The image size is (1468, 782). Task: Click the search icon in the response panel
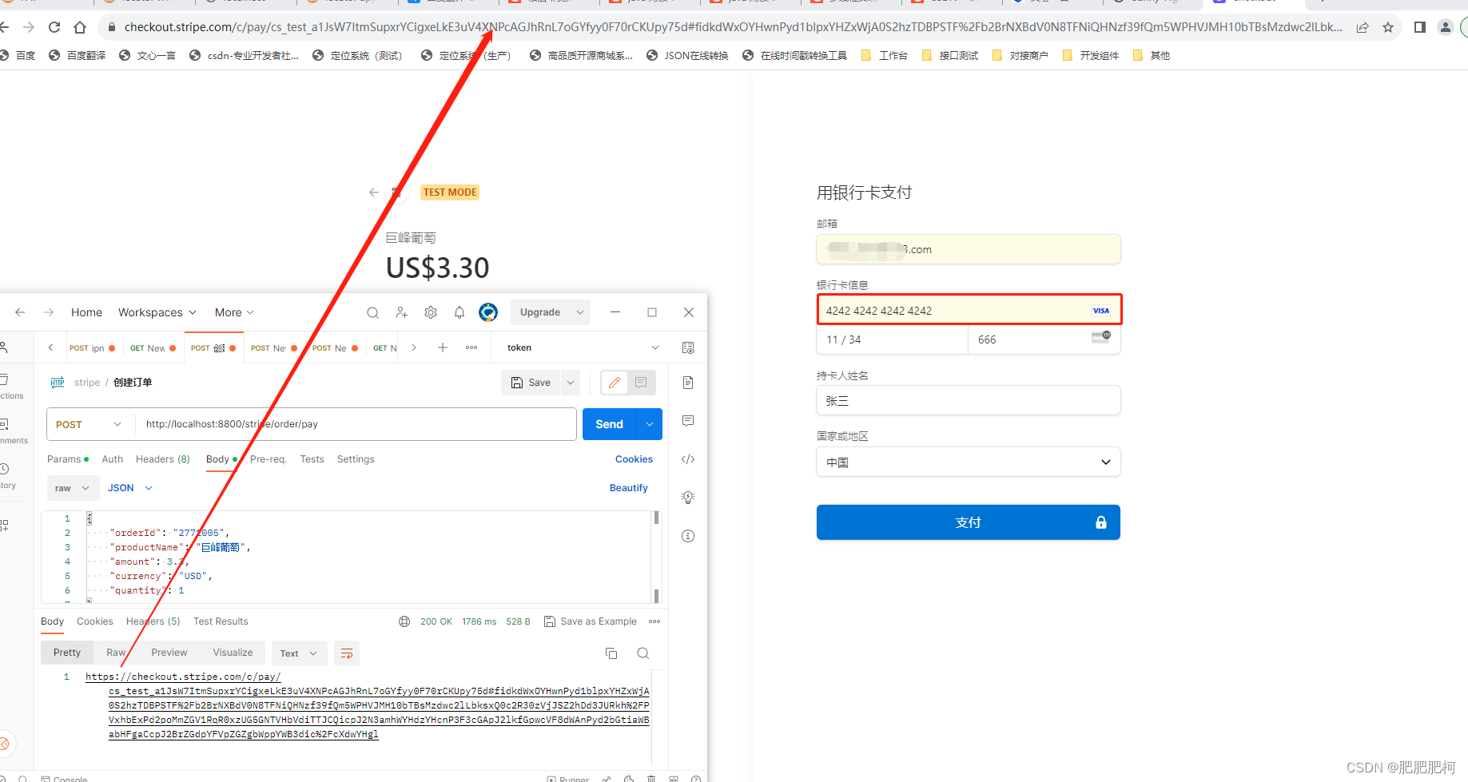point(642,653)
